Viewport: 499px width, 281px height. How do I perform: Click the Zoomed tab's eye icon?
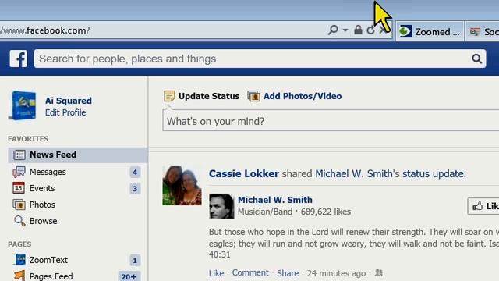tap(405, 31)
